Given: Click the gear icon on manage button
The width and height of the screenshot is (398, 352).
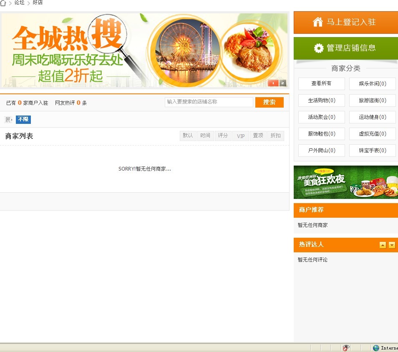Looking at the screenshot, I should pos(319,48).
